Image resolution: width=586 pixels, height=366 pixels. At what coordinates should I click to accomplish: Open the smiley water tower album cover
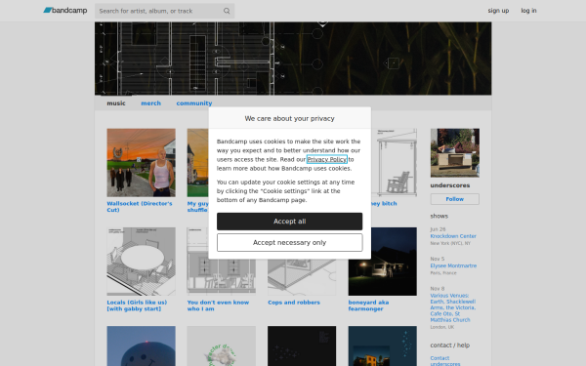click(141, 346)
